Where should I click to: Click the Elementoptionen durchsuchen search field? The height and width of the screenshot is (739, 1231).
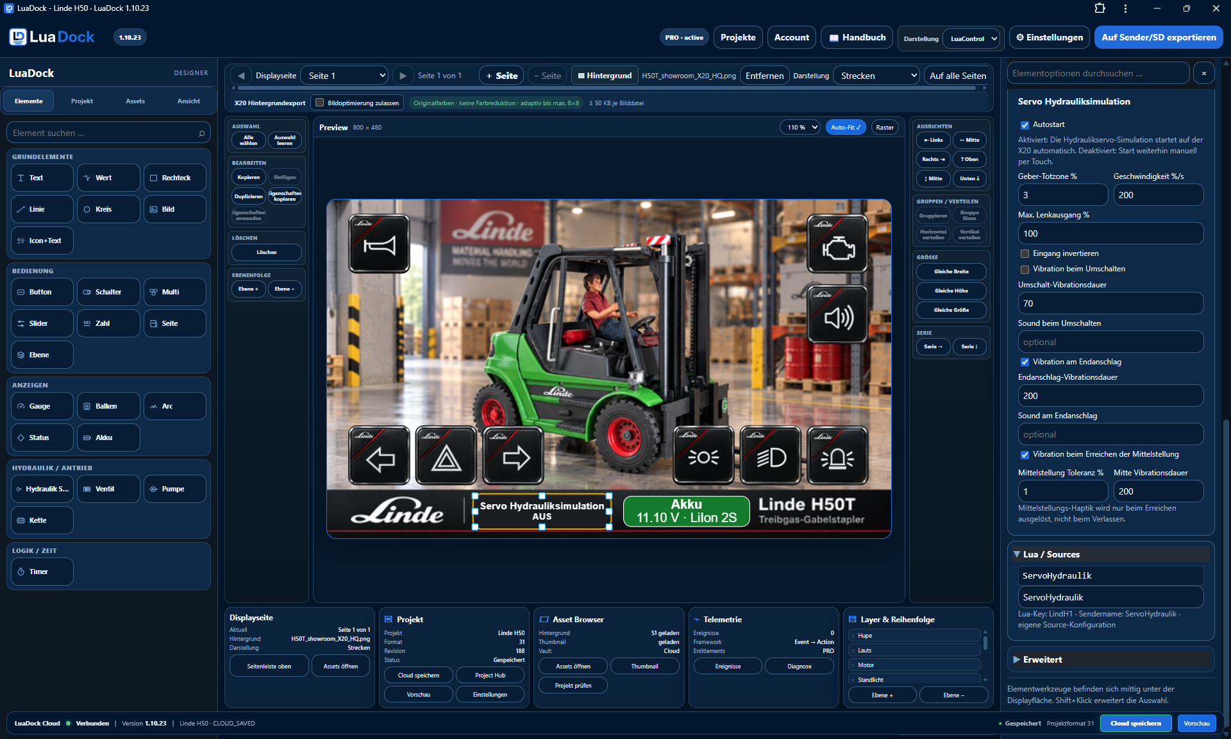[1098, 73]
